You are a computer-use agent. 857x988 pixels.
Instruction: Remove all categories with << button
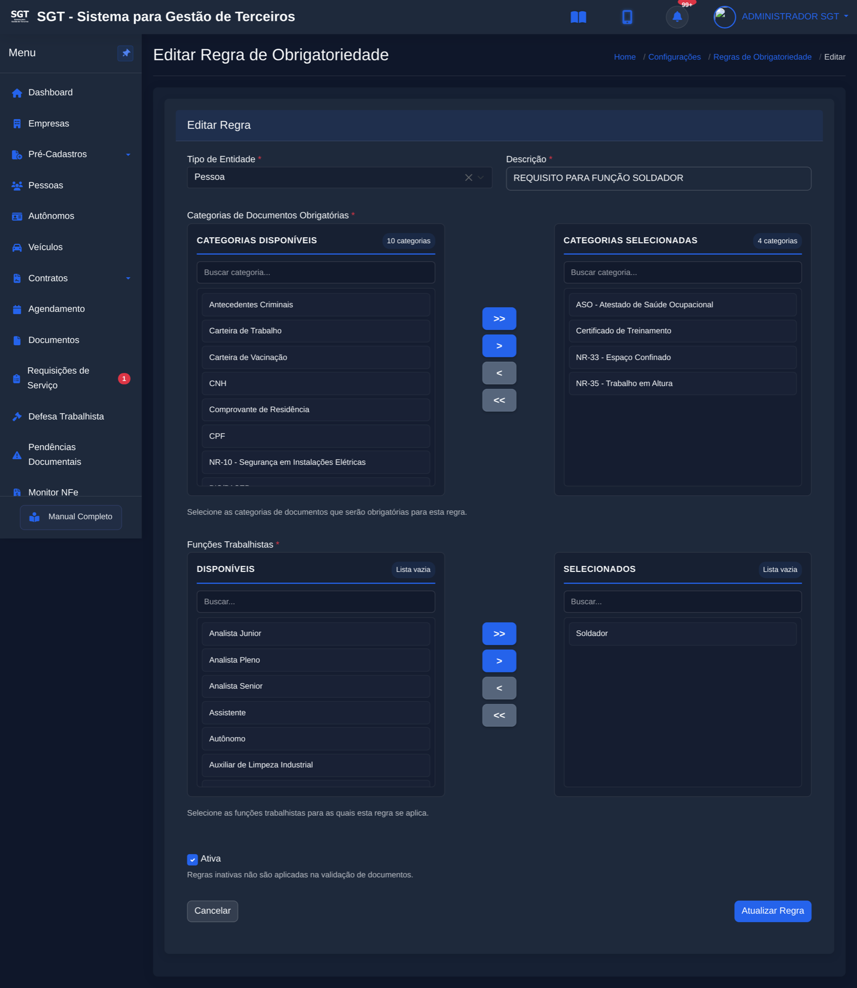pyautogui.click(x=499, y=400)
